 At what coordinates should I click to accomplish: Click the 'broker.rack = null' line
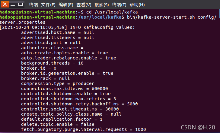tap(46, 78)
